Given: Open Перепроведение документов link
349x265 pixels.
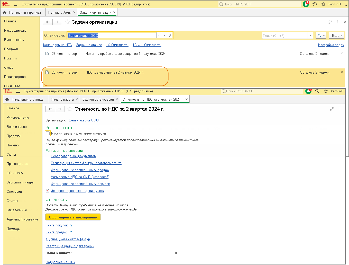Looking at the screenshot, I should 73,156.
